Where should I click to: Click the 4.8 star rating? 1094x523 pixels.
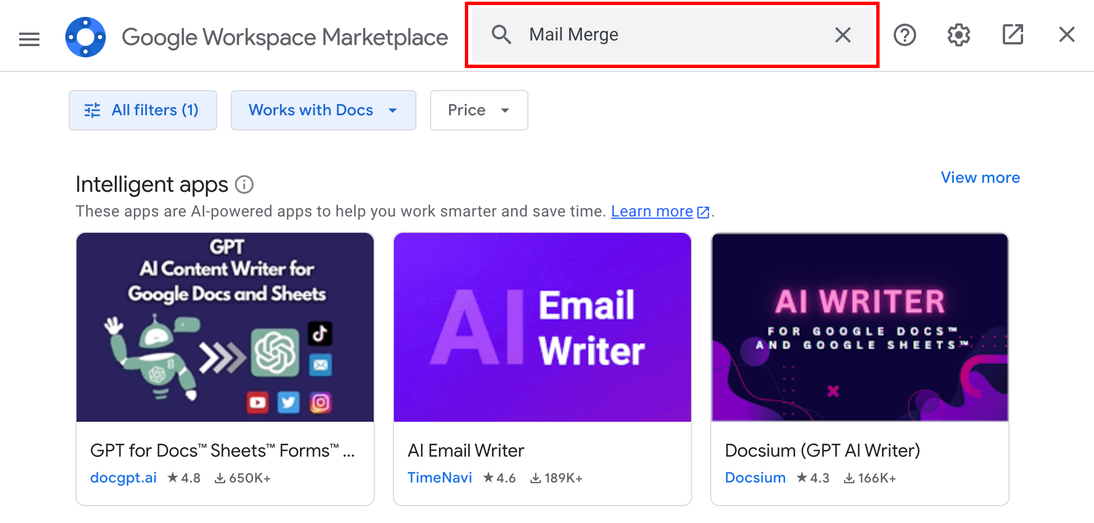(184, 478)
